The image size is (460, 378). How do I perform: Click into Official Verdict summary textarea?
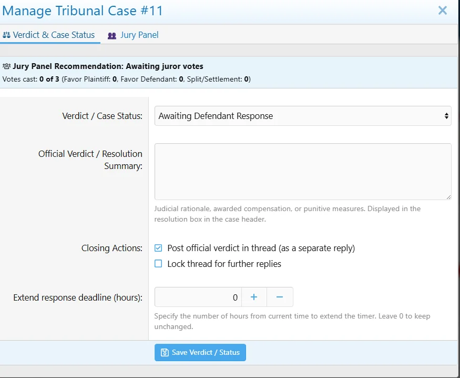[x=303, y=172]
